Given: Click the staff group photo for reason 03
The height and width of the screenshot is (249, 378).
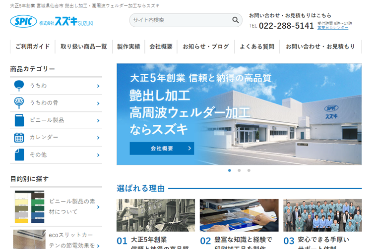Looking at the screenshot, I should (322, 215).
